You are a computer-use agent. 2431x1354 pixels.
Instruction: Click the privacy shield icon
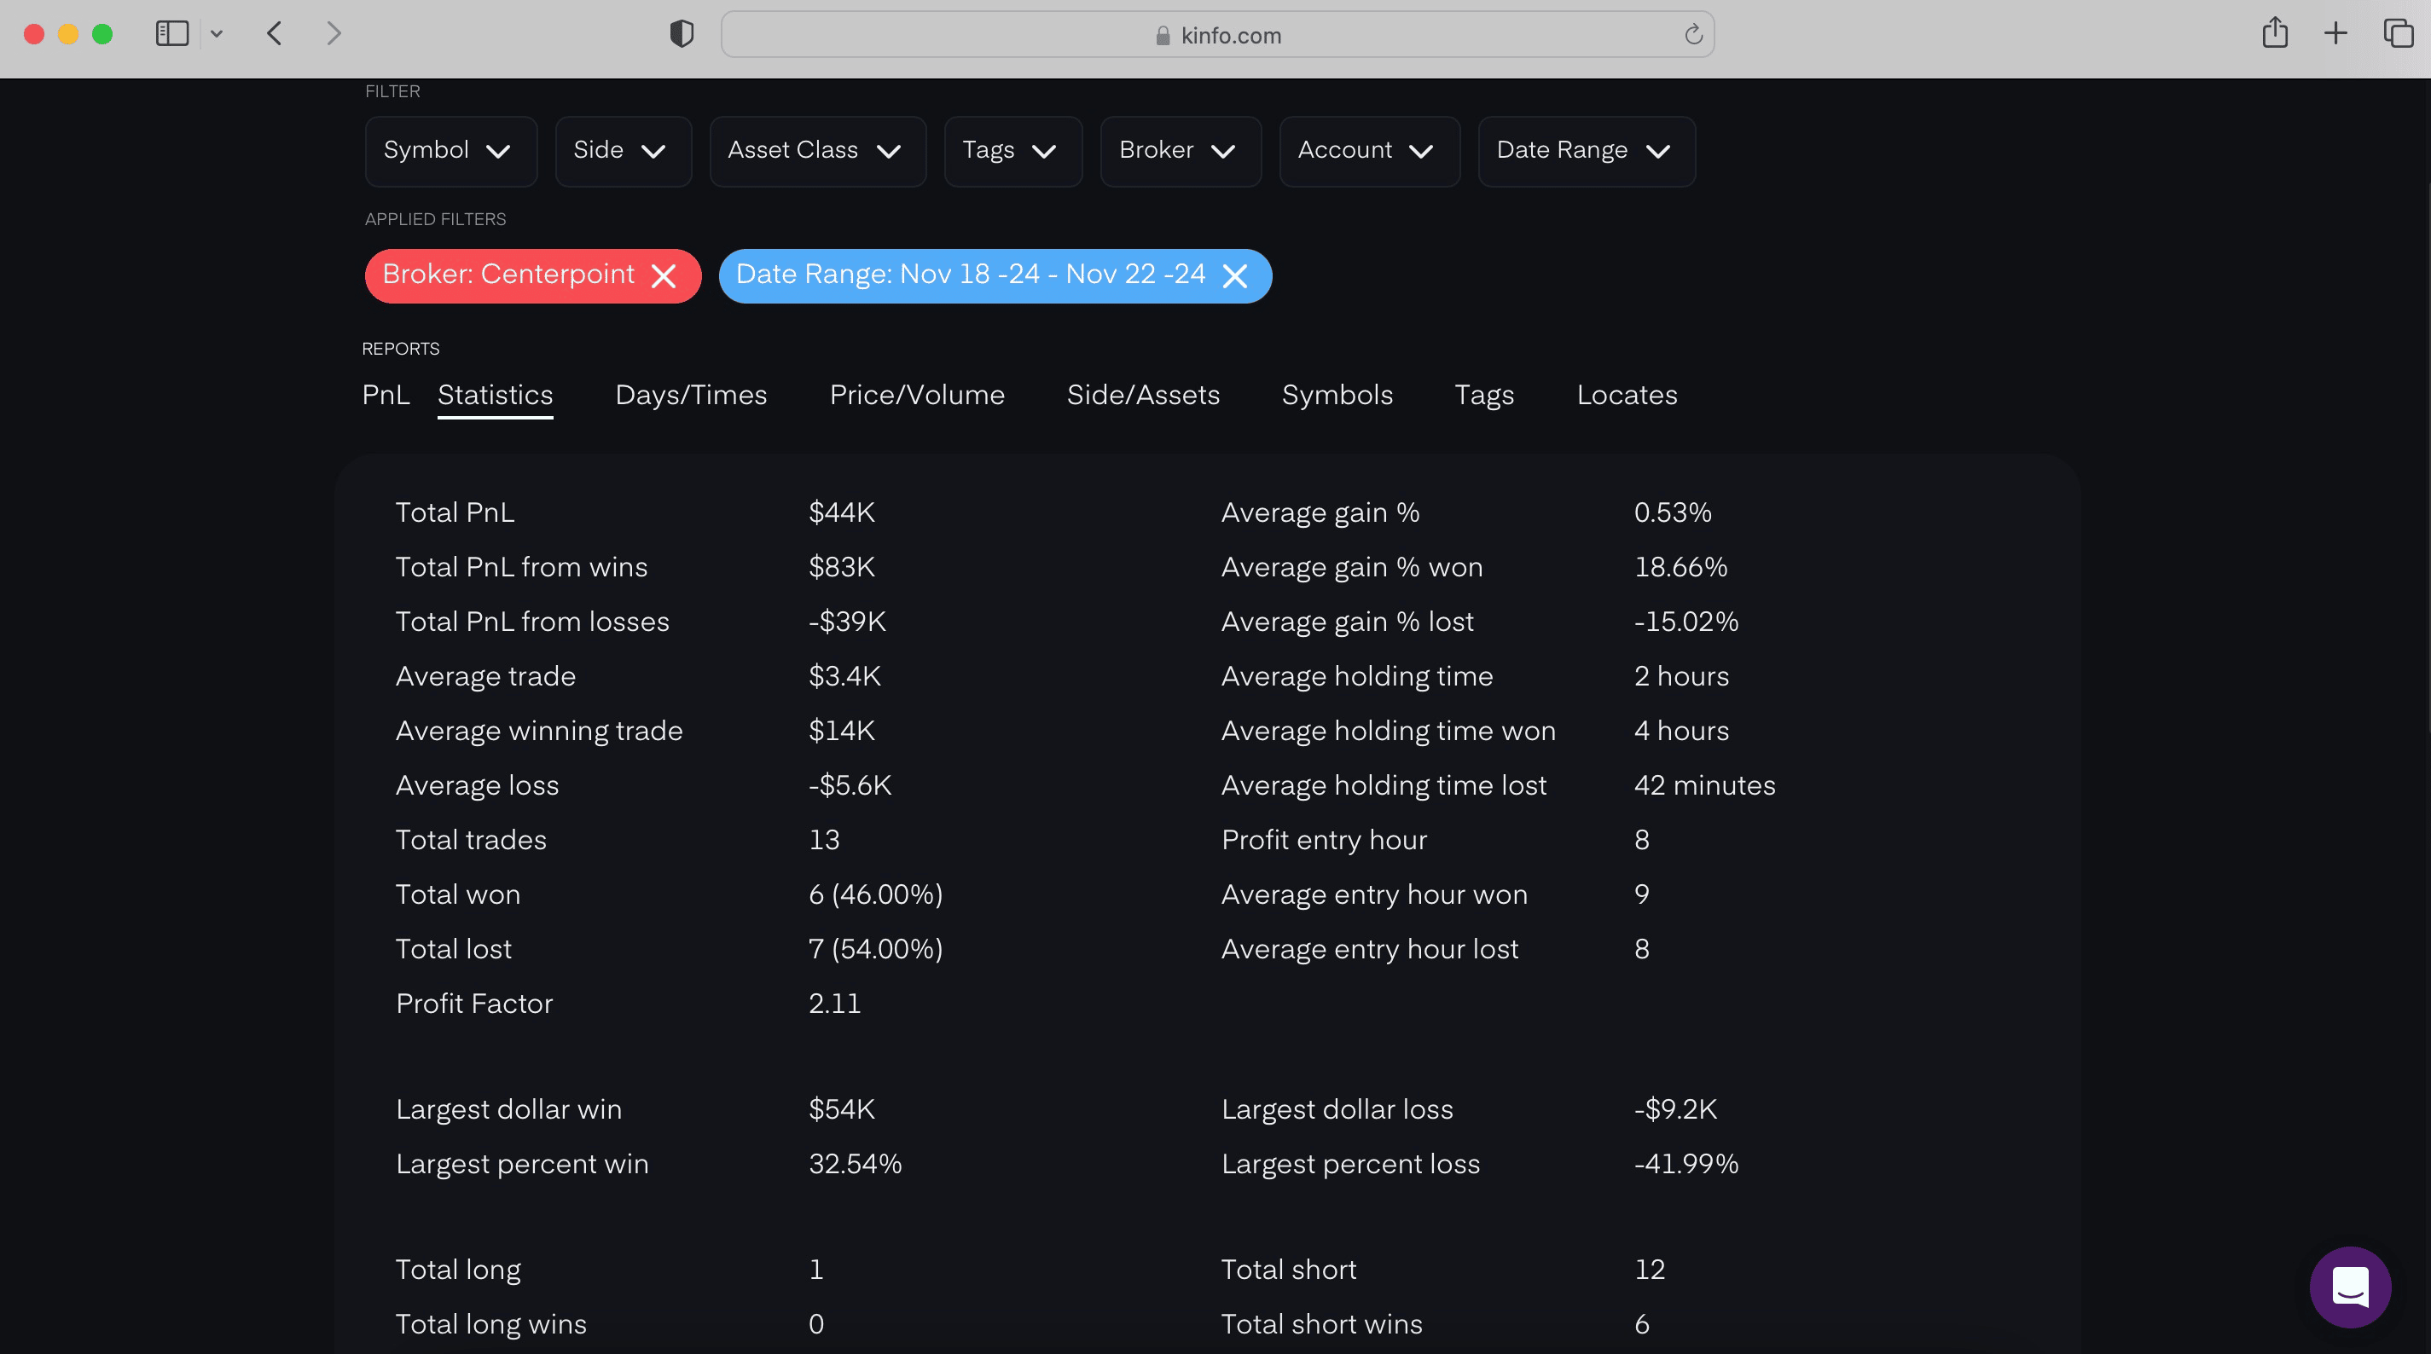click(682, 34)
